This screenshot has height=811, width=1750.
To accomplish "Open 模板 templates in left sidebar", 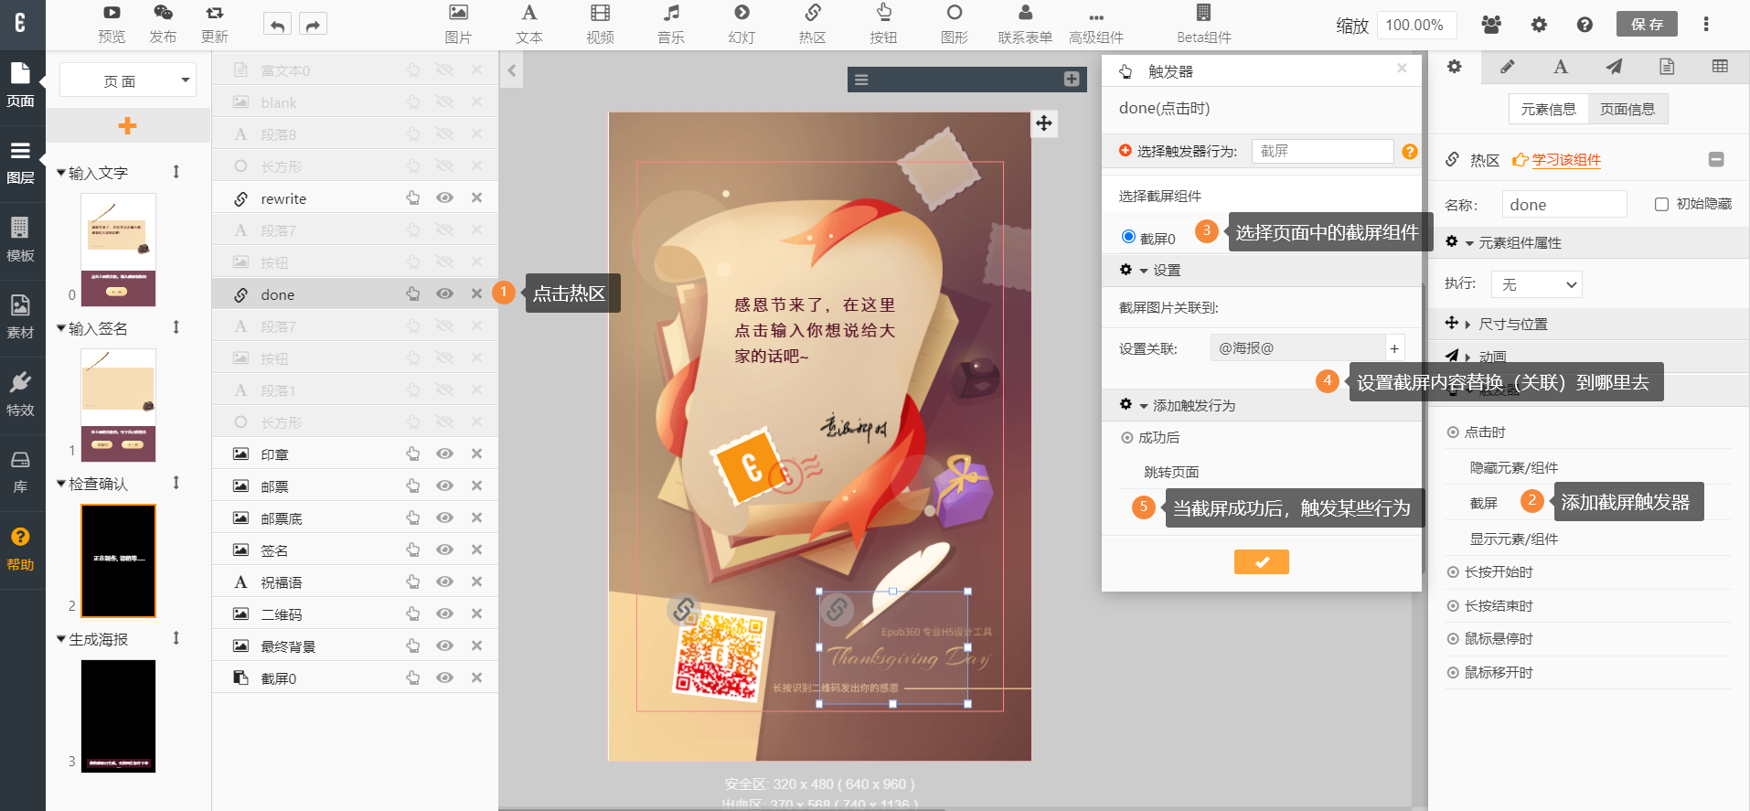I will [x=20, y=240].
